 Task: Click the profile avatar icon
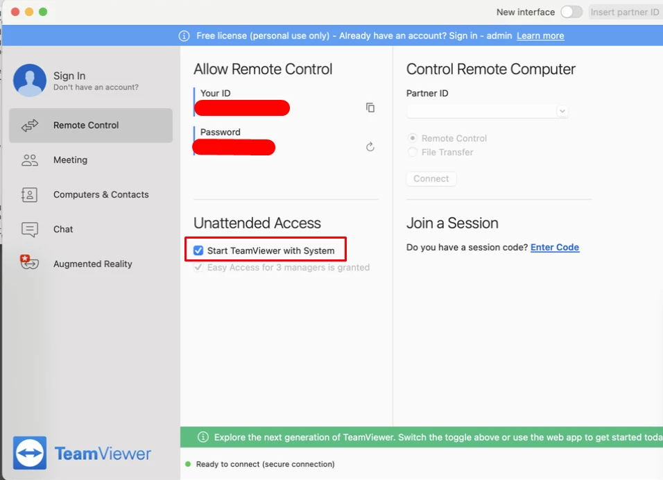pyautogui.click(x=30, y=80)
